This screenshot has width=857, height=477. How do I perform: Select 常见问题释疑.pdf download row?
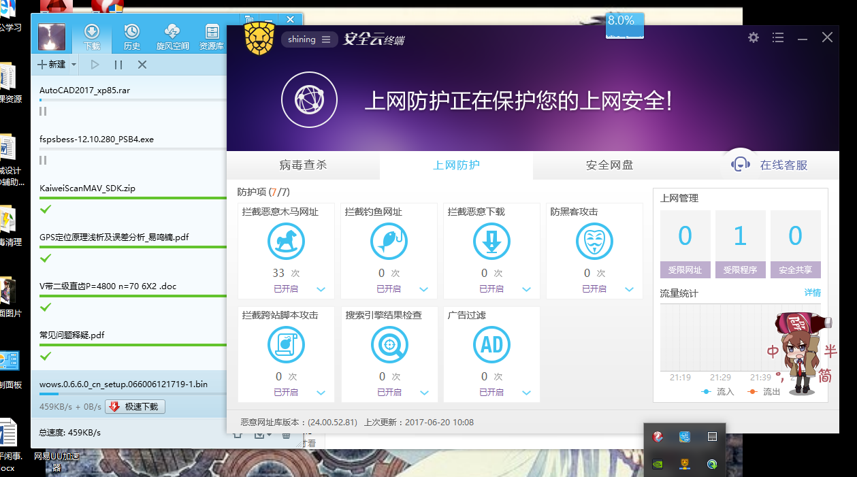coord(129,344)
